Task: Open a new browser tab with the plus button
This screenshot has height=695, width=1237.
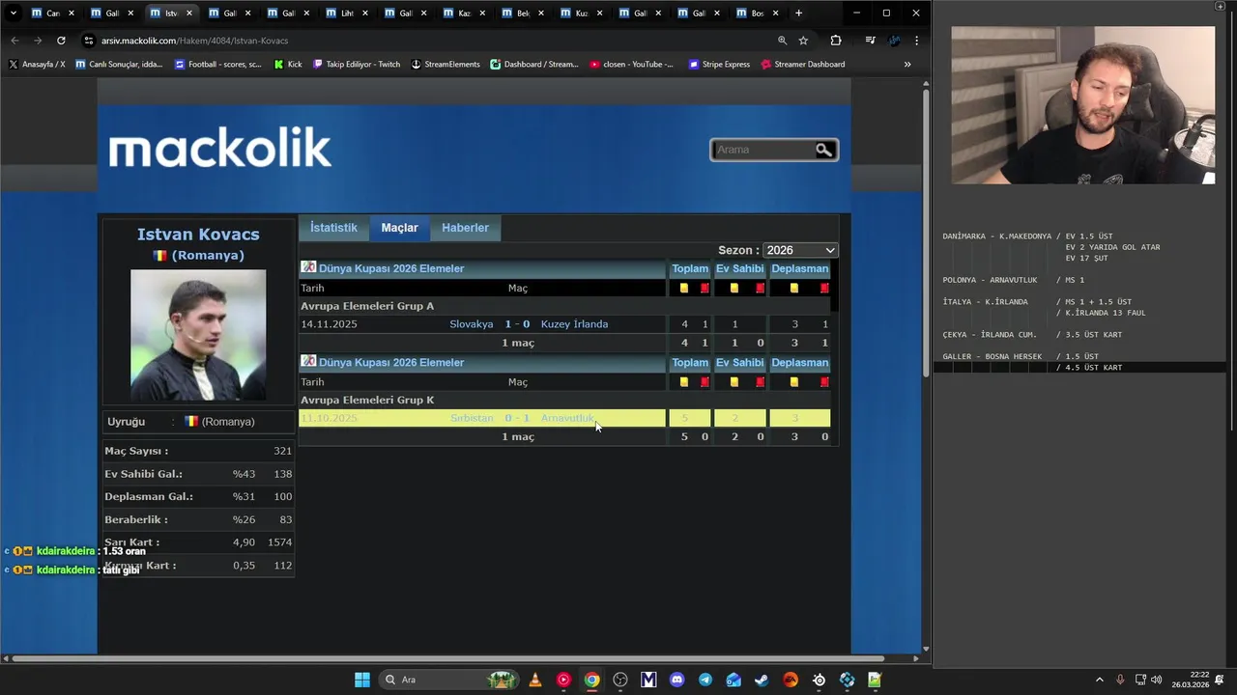Action: pos(798,14)
